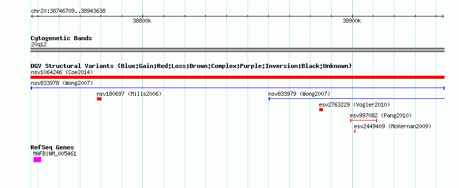Click the left arrowhead of the ruler
Image resolution: width=459 pixels, height=188 pixels.
pos(32,16)
